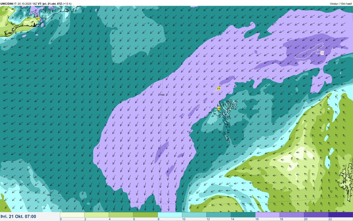Screen dimensions: 353x221
Task: Click the 'UWC/DINI' model label
Action: pos(7,4)
